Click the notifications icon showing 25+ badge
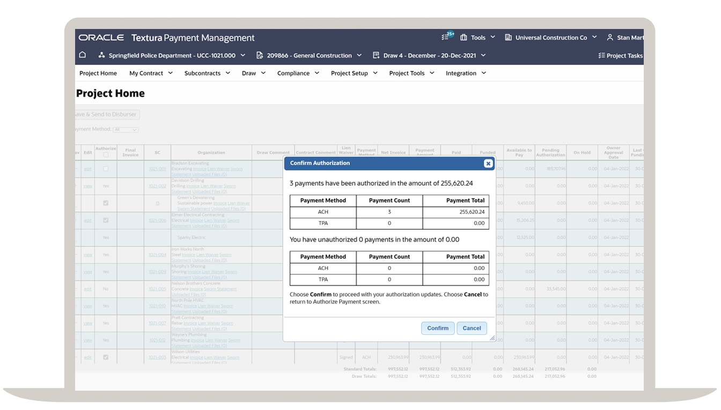The image size is (721, 410). pos(446,36)
